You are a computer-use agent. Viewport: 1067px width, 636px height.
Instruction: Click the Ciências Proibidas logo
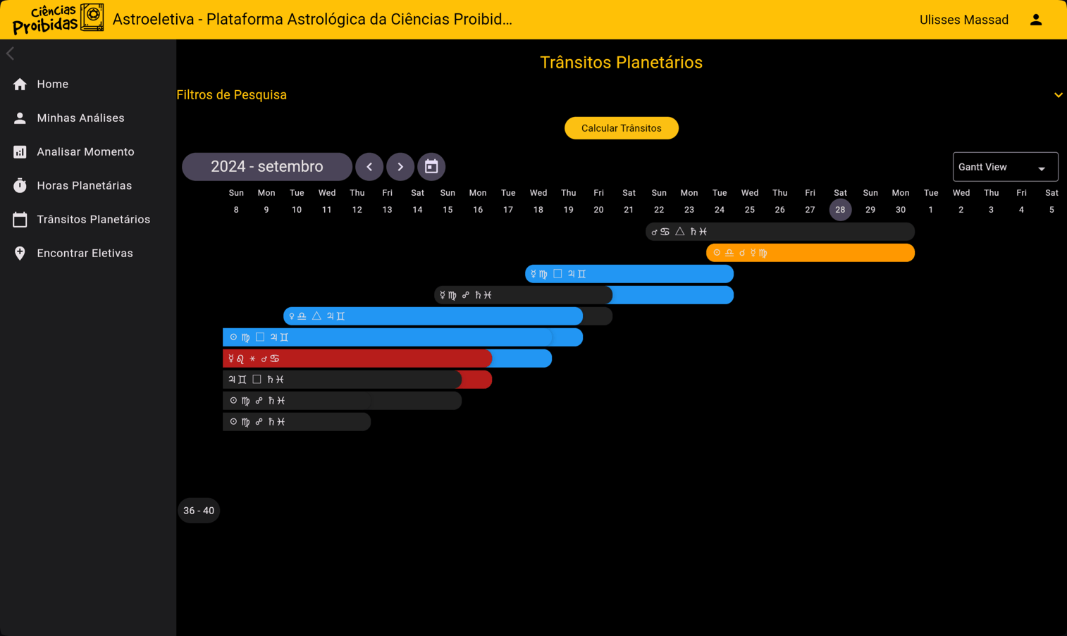[58, 19]
